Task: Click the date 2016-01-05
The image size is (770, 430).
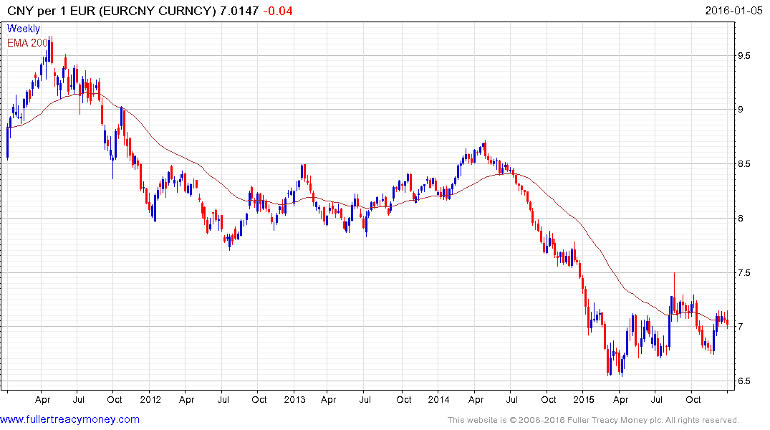Action: (x=733, y=11)
